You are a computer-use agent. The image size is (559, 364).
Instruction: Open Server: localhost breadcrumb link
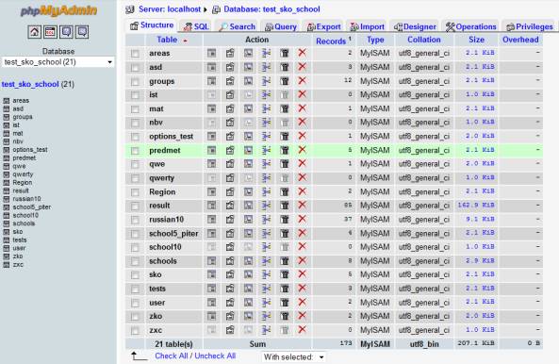(170, 9)
